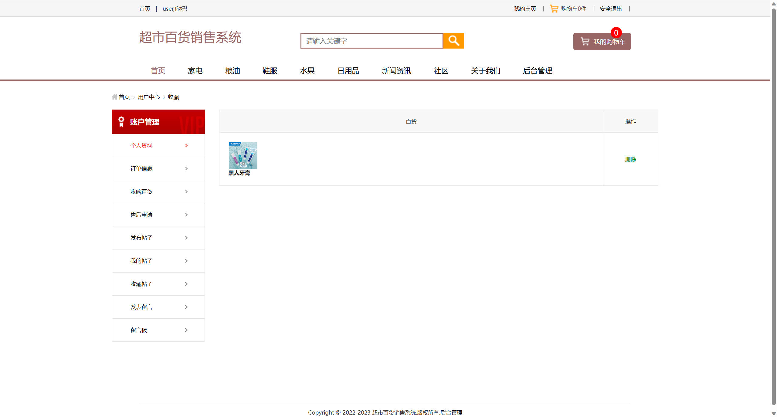The image size is (777, 417).
Task: Click the medal icon beside 账户管理
Action: 121,121
